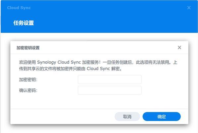198x133 pixels.
Task: Click the 任务设置 header text
Action: 24,23
